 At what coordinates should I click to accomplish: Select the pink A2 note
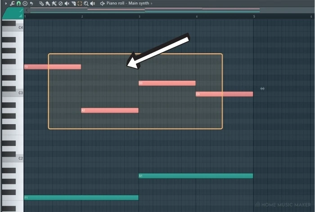110,110
